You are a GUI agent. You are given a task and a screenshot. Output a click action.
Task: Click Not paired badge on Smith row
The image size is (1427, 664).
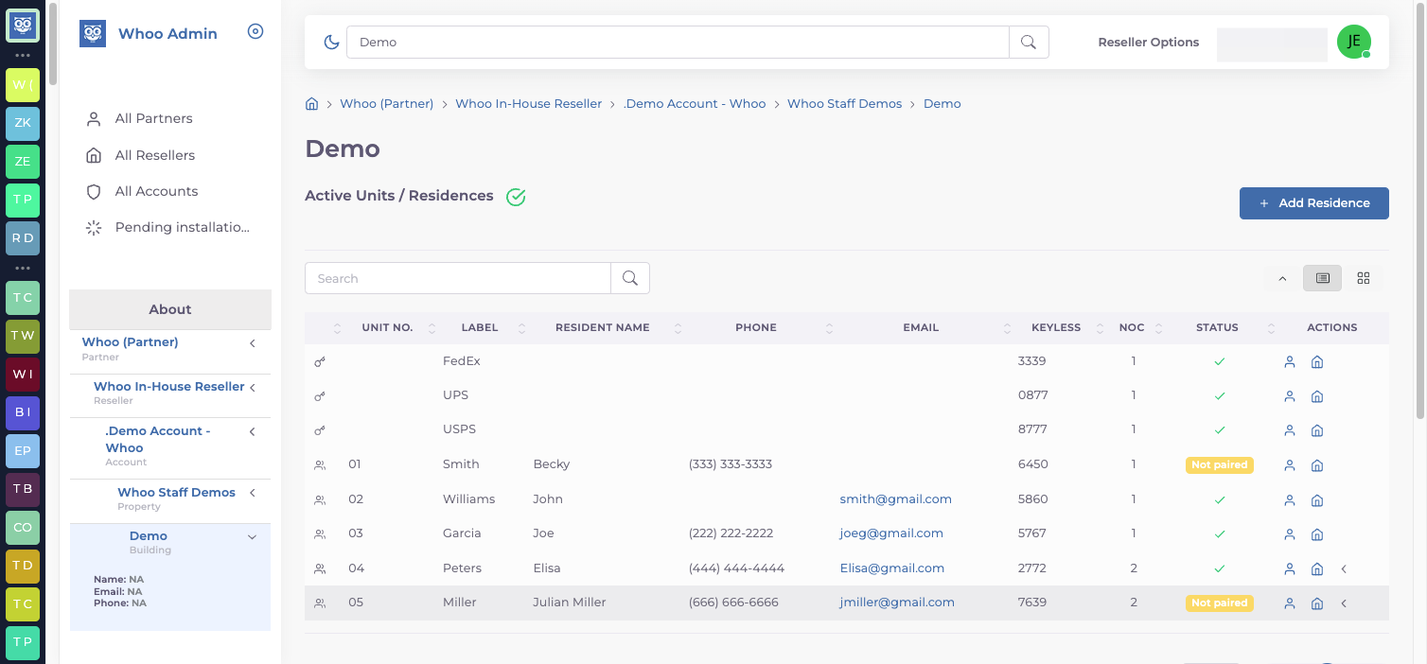click(x=1220, y=465)
